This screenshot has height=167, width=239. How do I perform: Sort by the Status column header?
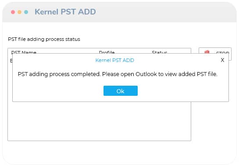pyautogui.click(x=160, y=52)
